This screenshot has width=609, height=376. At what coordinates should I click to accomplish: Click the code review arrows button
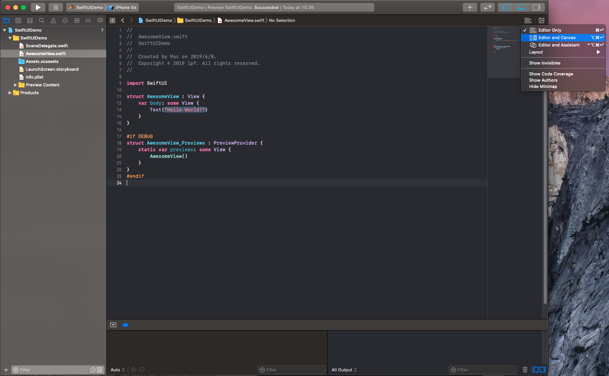tap(487, 7)
